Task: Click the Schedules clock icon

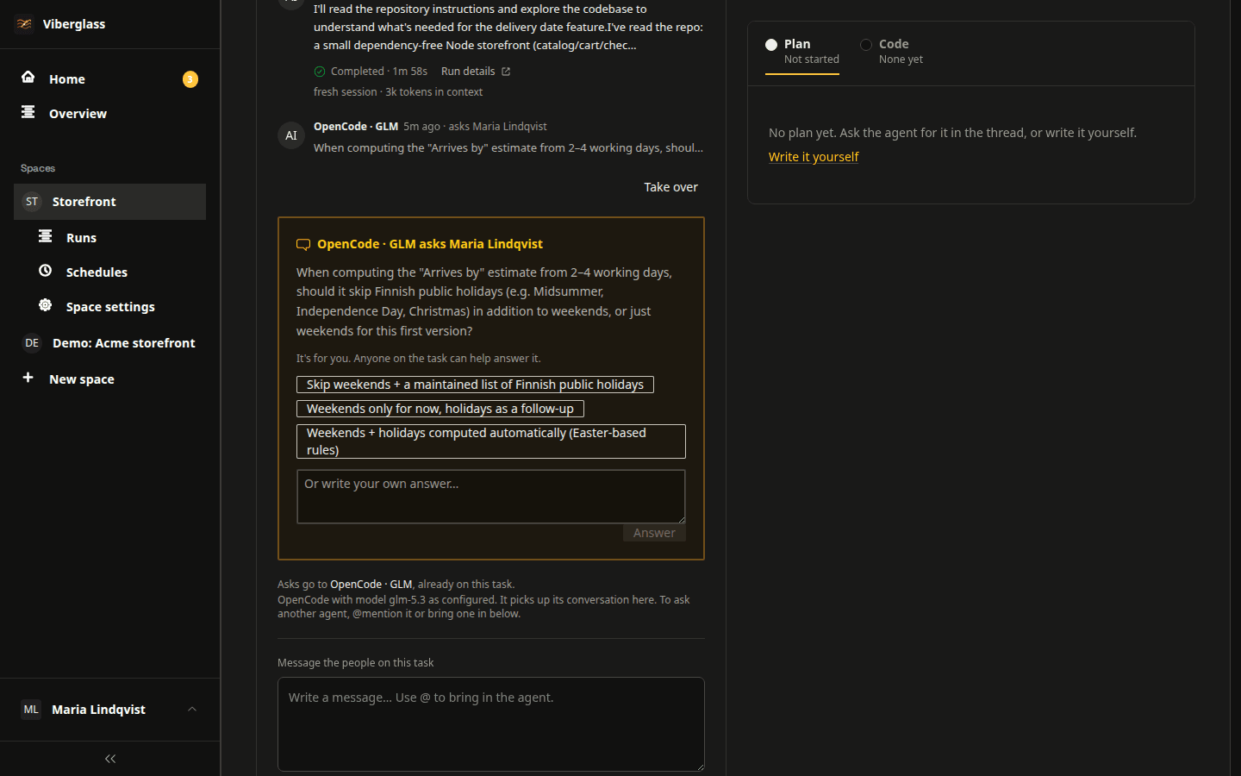Action: click(x=46, y=271)
